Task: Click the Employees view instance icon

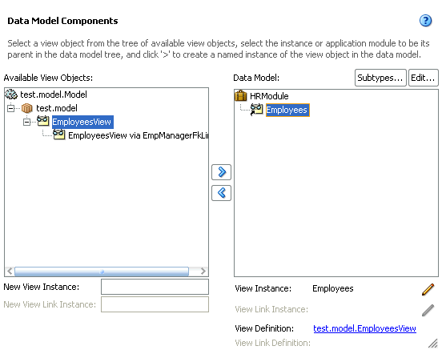Action: click(256, 110)
